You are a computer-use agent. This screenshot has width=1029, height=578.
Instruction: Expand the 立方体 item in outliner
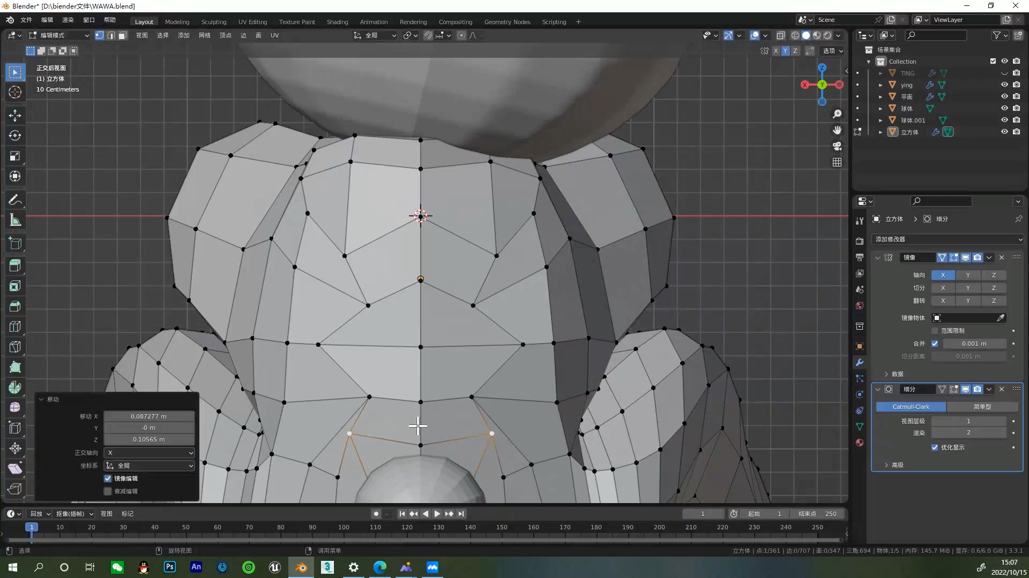click(x=880, y=132)
